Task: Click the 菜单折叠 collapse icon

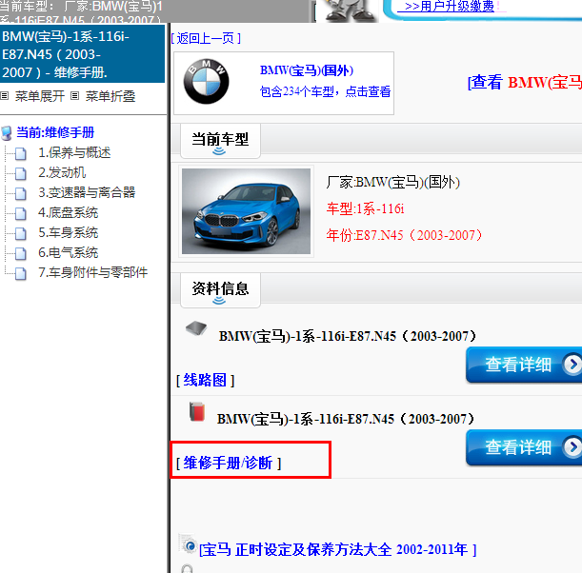Action: coord(74,96)
